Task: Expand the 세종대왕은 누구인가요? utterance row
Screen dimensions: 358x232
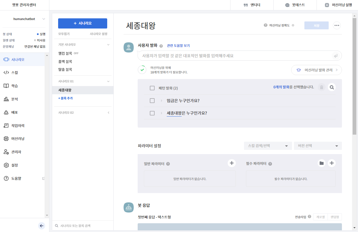Action: pyautogui.click(x=162, y=113)
